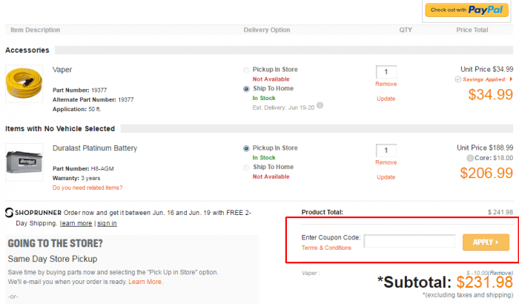Click the ShopRunner sign in link
The image size is (519, 304).
click(107, 223)
